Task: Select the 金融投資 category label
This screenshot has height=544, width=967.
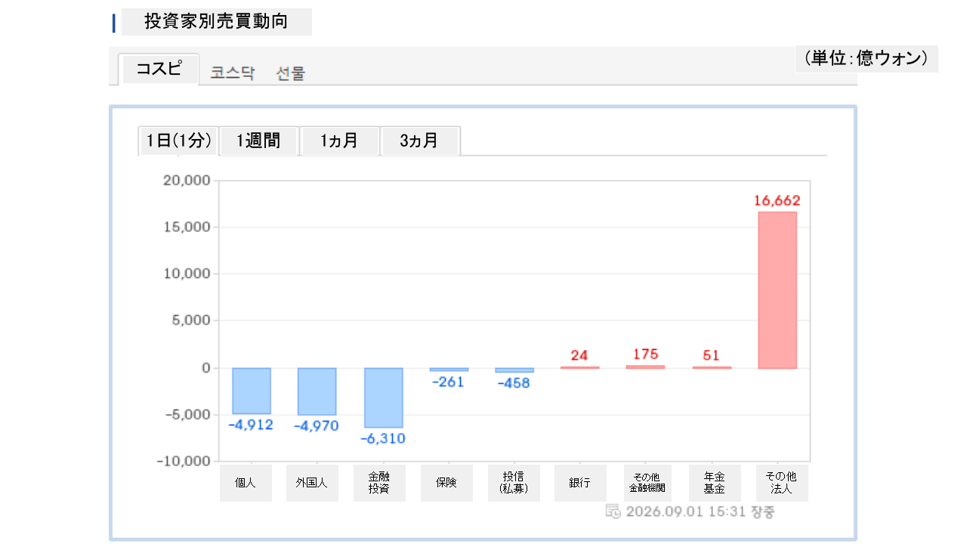Action: click(x=379, y=483)
